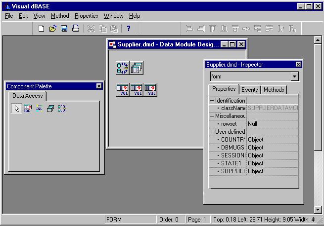Click the Null value of rowset
Viewport: 324px width, 226px height.
point(252,124)
